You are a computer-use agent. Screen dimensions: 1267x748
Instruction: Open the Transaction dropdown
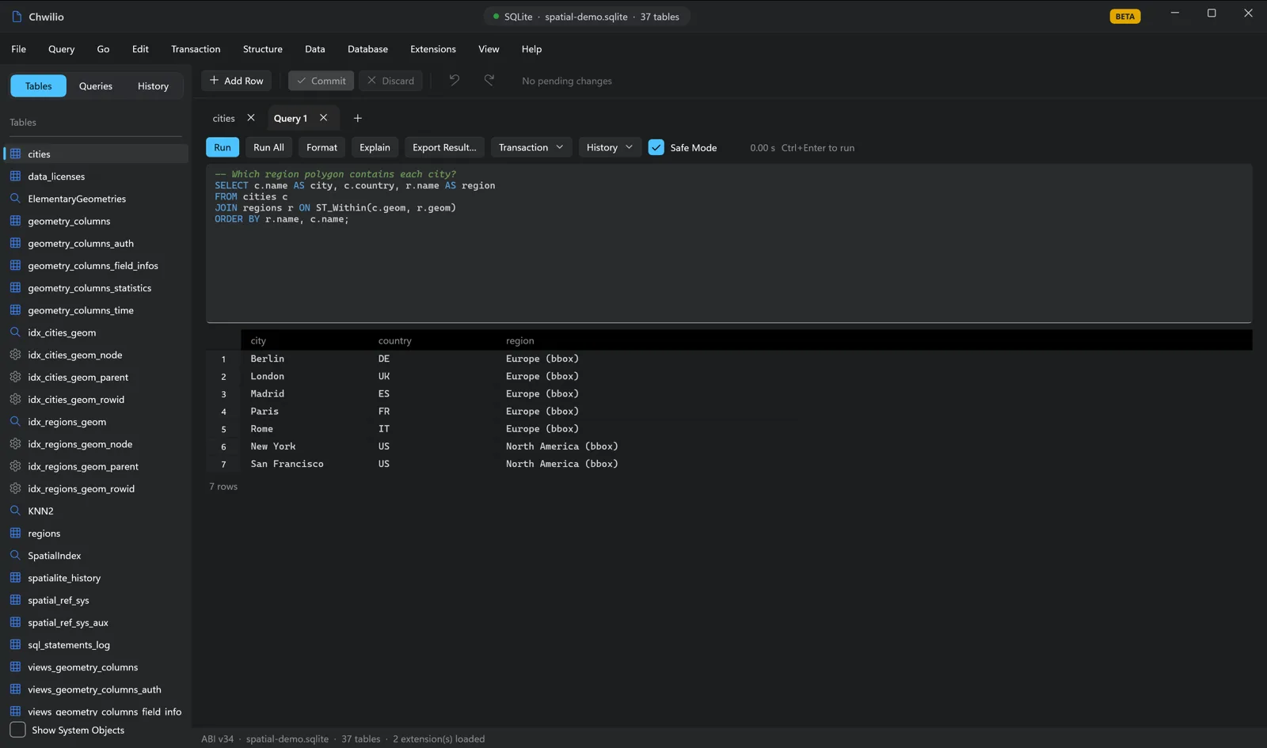pyautogui.click(x=531, y=147)
